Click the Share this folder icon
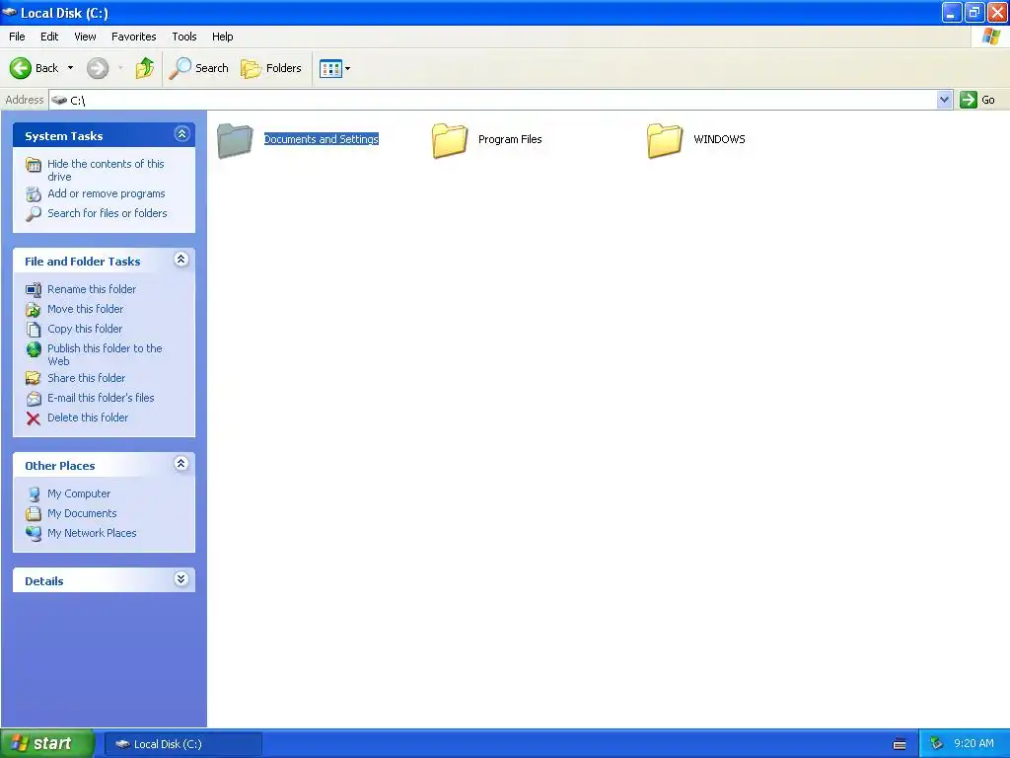This screenshot has width=1010, height=758. [34, 378]
